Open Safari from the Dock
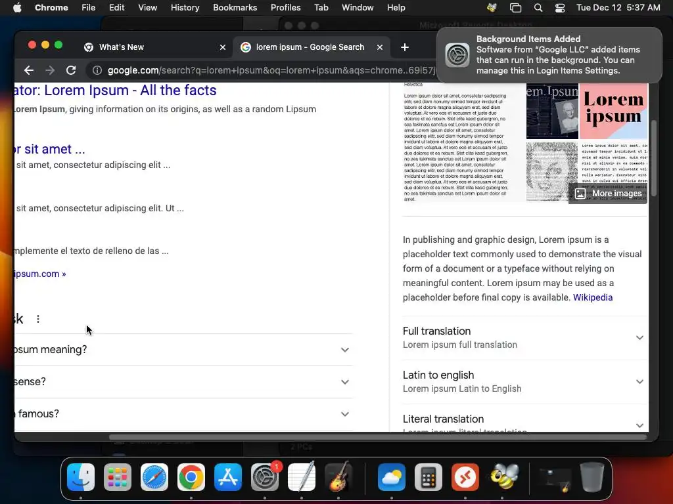 [154, 477]
